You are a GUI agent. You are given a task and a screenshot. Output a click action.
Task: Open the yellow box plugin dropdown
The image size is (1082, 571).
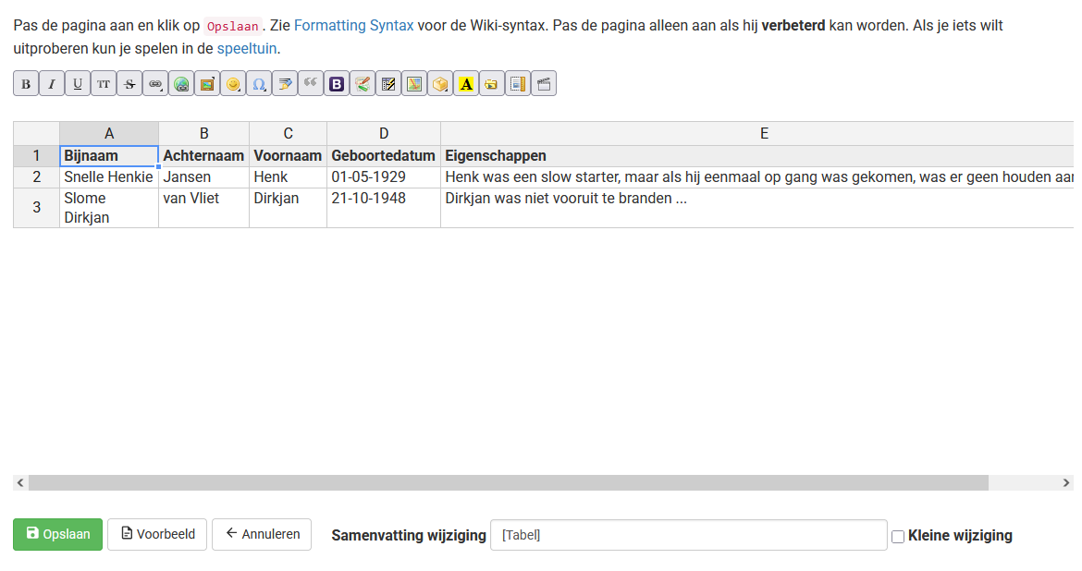[440, 84]
